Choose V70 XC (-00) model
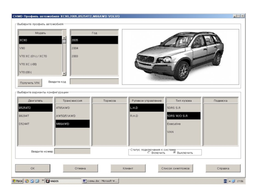 tap(40, 64)
